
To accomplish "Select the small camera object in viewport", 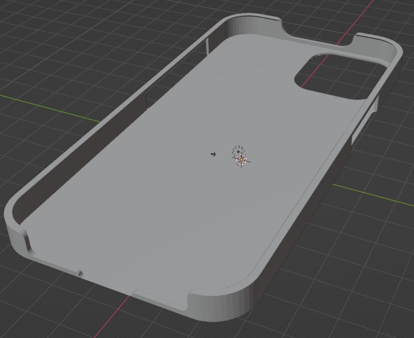I will [x=213, y=154].
